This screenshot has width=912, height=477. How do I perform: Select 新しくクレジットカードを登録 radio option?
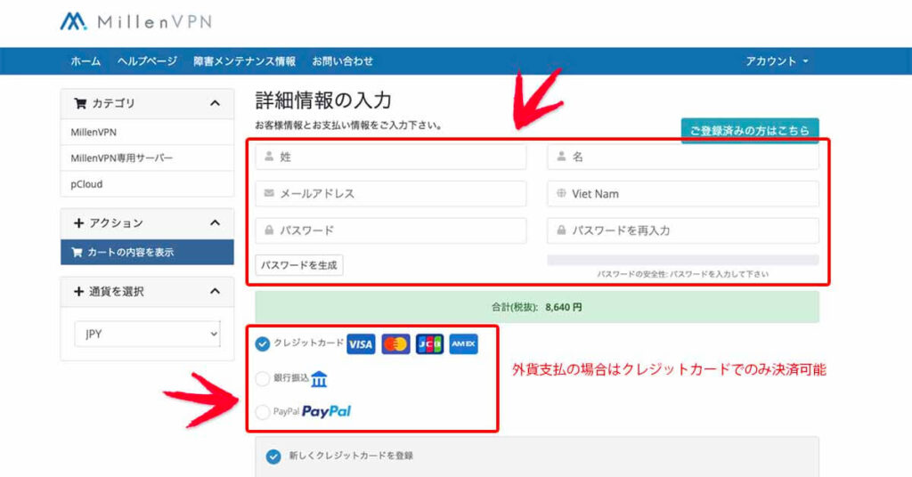(273, 457)
